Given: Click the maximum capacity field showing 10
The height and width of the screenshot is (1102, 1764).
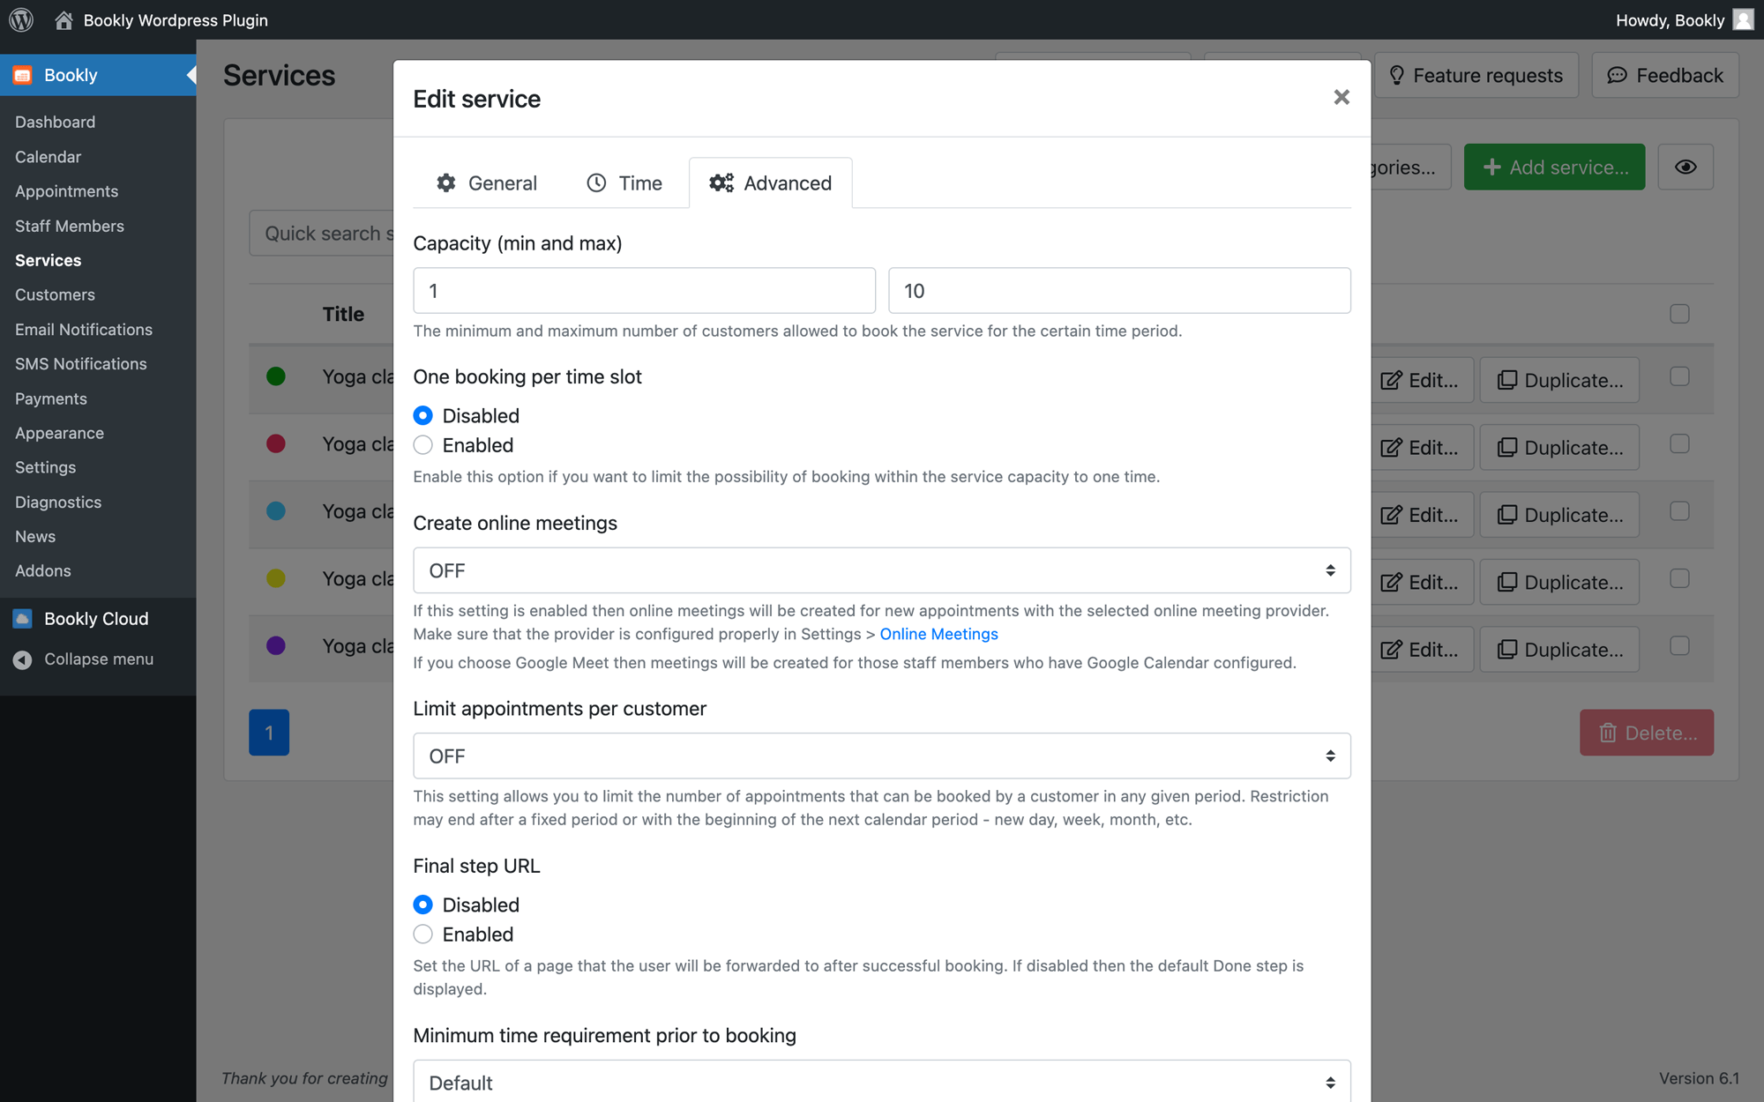Looking at the screenshot, I should pos(1119,291).
